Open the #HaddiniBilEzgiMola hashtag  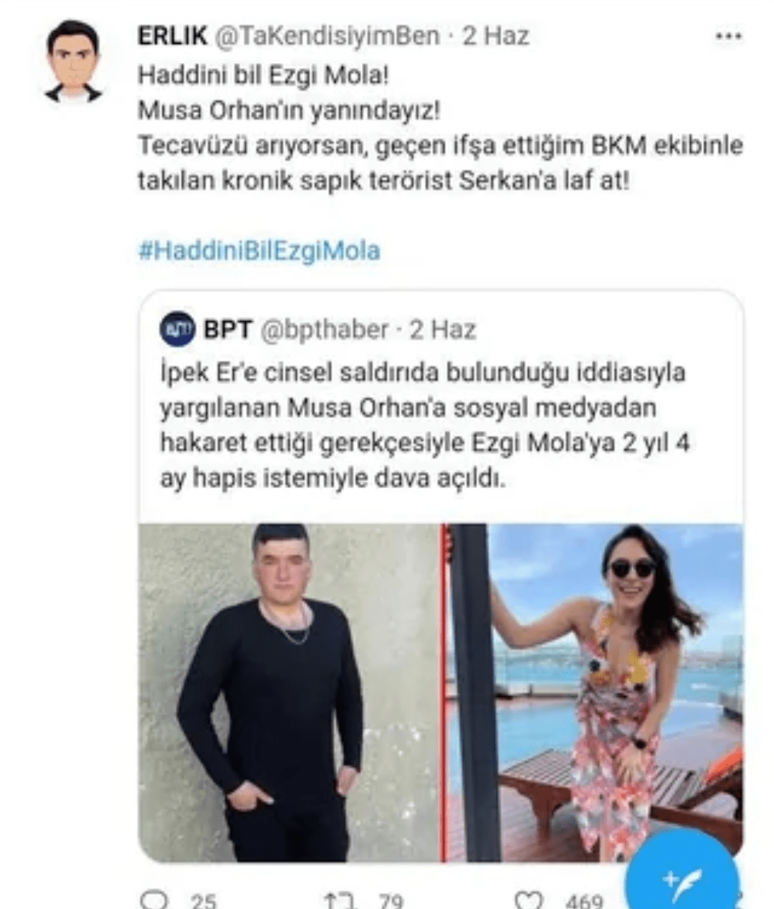(259, 251)
